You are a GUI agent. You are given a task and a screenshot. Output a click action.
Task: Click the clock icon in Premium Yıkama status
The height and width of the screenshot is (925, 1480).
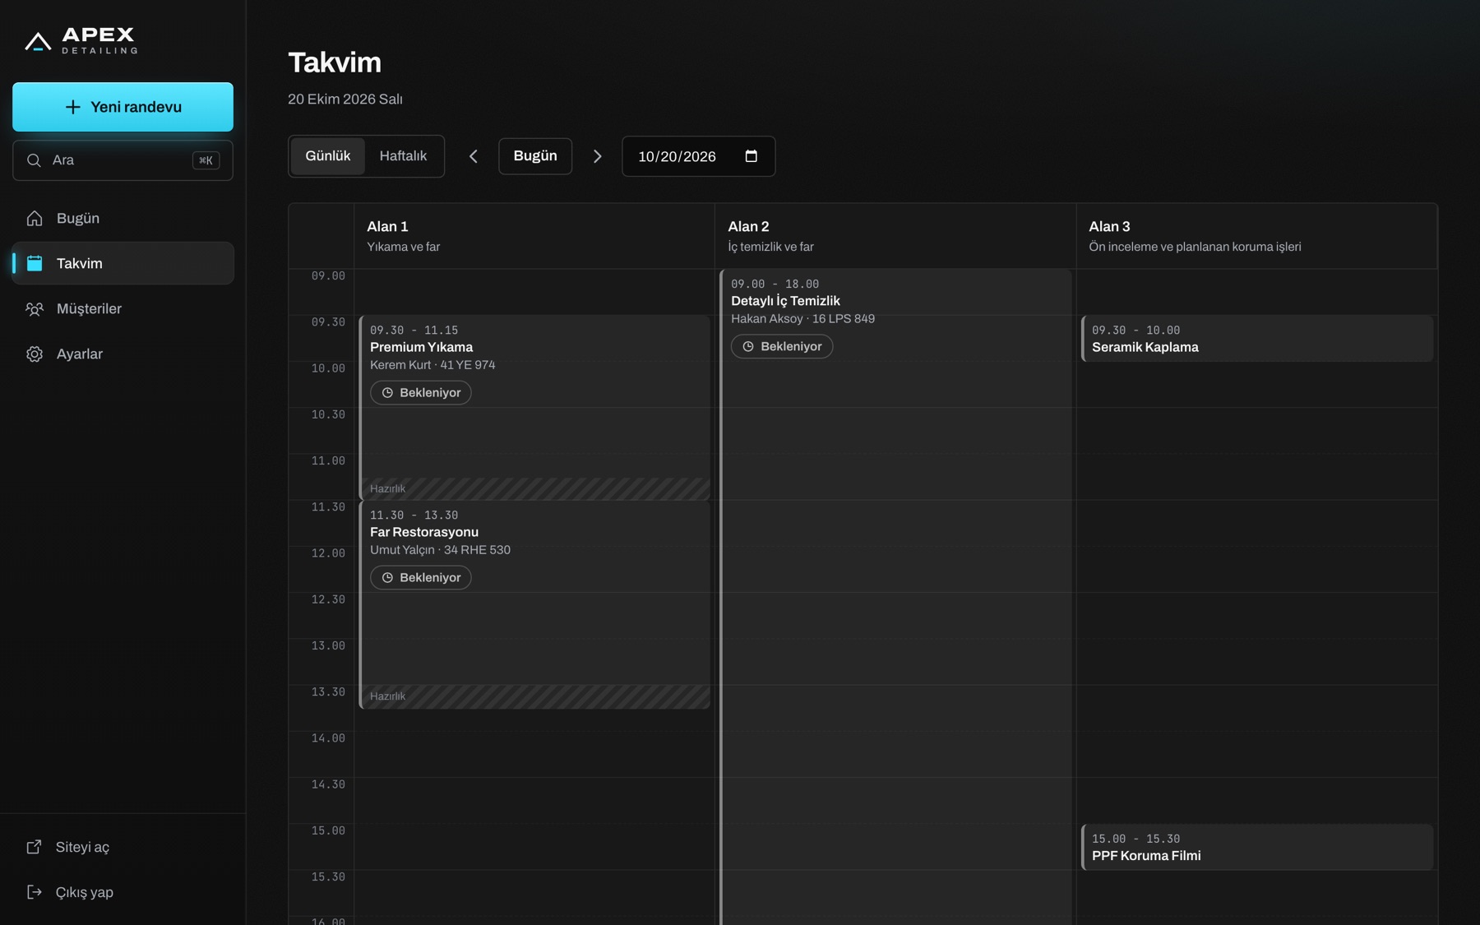(387, 393)
